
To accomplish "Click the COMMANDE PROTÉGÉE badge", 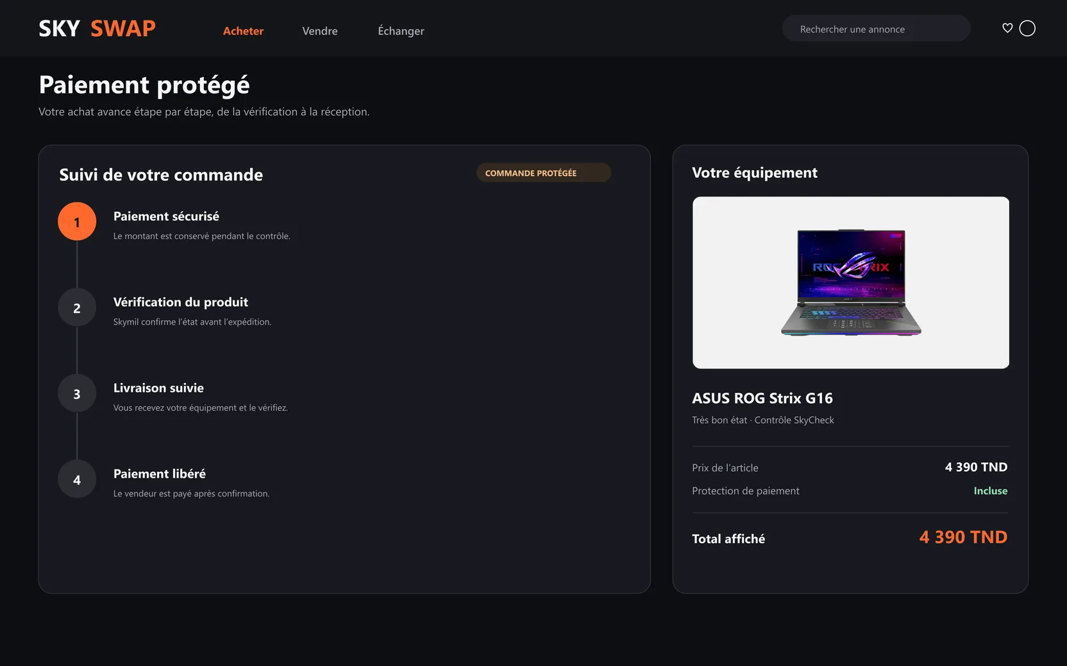I will point(543,173).
